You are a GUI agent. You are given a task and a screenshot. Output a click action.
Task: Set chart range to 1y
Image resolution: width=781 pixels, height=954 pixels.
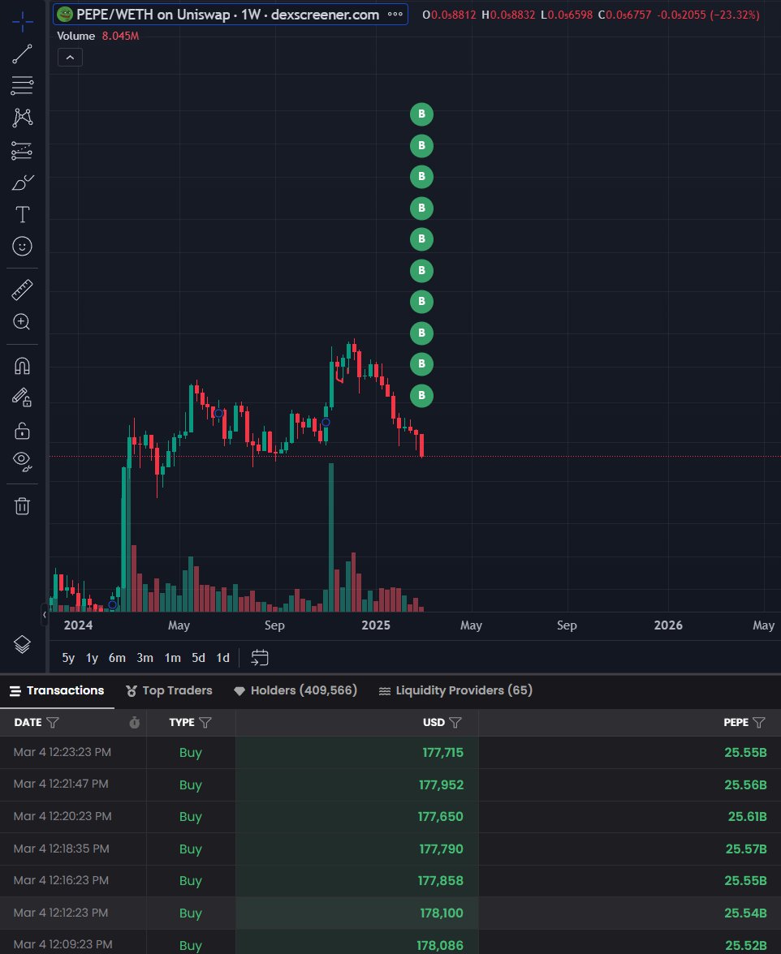92,658
